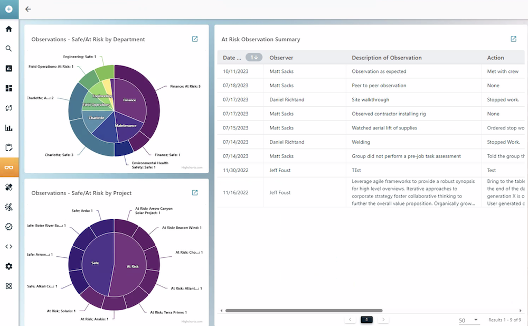This screenshot has width=528, height=326.
Task: Click the 10/11/2023 date cell
Action: [x=235, y=71]
